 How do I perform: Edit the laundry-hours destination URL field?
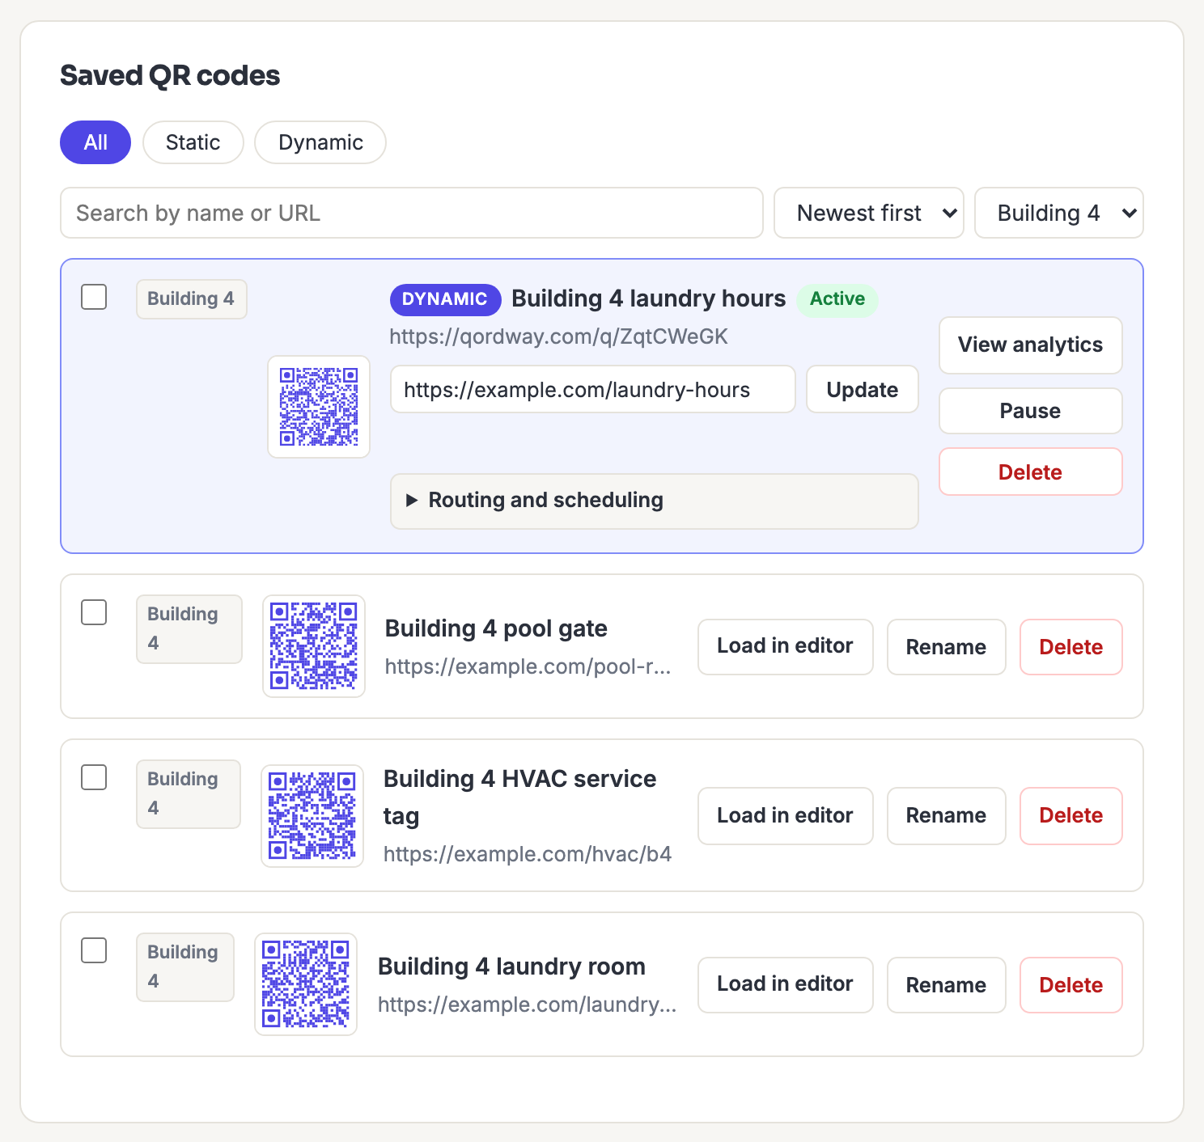593,389
